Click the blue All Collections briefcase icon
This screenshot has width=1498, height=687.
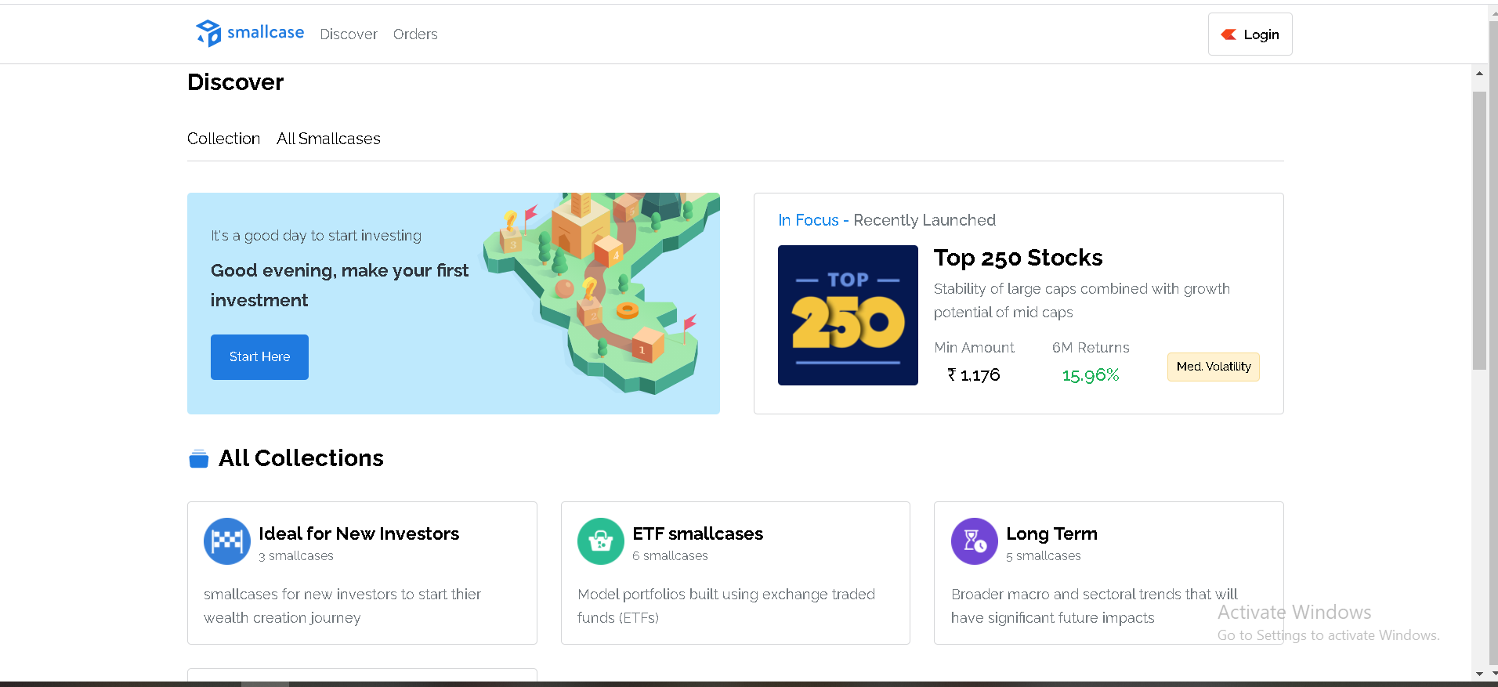pos(199,458)
